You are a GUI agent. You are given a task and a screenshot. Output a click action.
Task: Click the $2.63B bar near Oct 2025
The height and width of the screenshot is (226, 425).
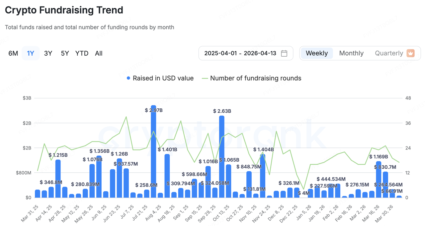[222, 157]
